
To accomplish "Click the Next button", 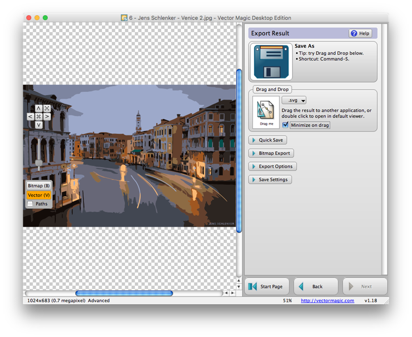I will coord(365,286).
